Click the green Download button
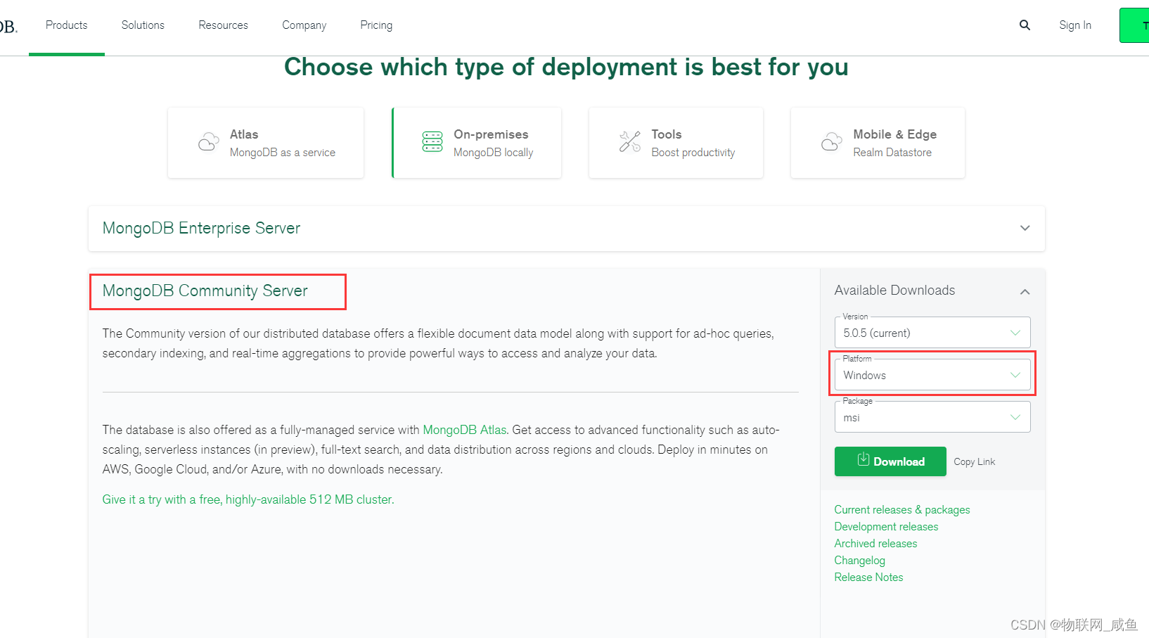This screenshot has height=638, width=1149. (890, 461)
